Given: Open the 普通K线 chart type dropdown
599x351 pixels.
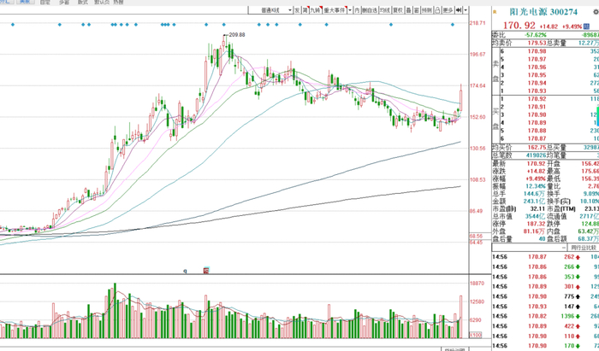Looking at the screenshot, I should tap(270, 10).
